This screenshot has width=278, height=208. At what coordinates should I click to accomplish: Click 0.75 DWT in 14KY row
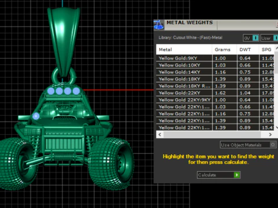pyautogui.click(x=248, y=72)
